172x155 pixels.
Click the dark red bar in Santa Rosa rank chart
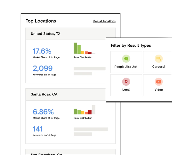90,112
